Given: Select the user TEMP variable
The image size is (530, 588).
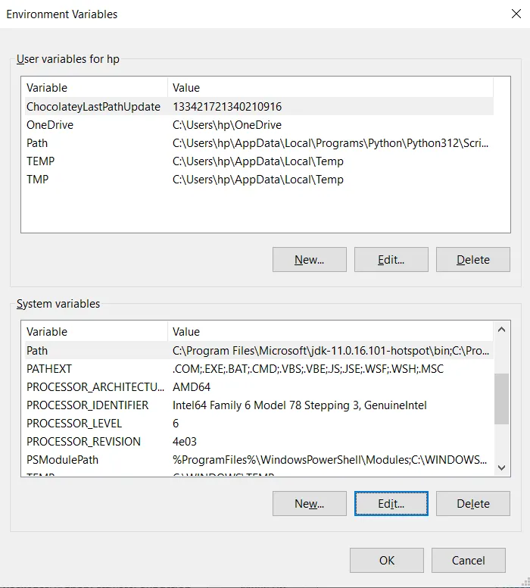Looking at the screenshot, I should pos(40,161).
